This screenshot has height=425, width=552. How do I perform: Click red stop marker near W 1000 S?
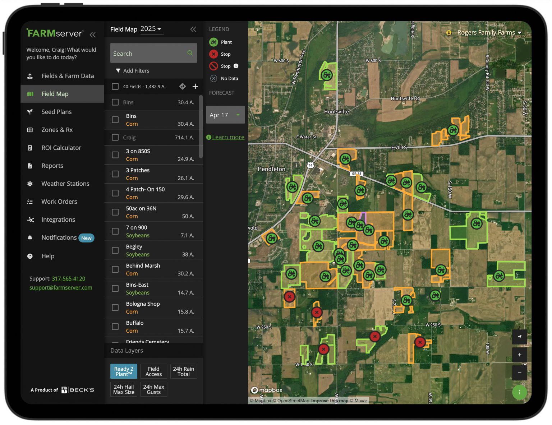323,349
